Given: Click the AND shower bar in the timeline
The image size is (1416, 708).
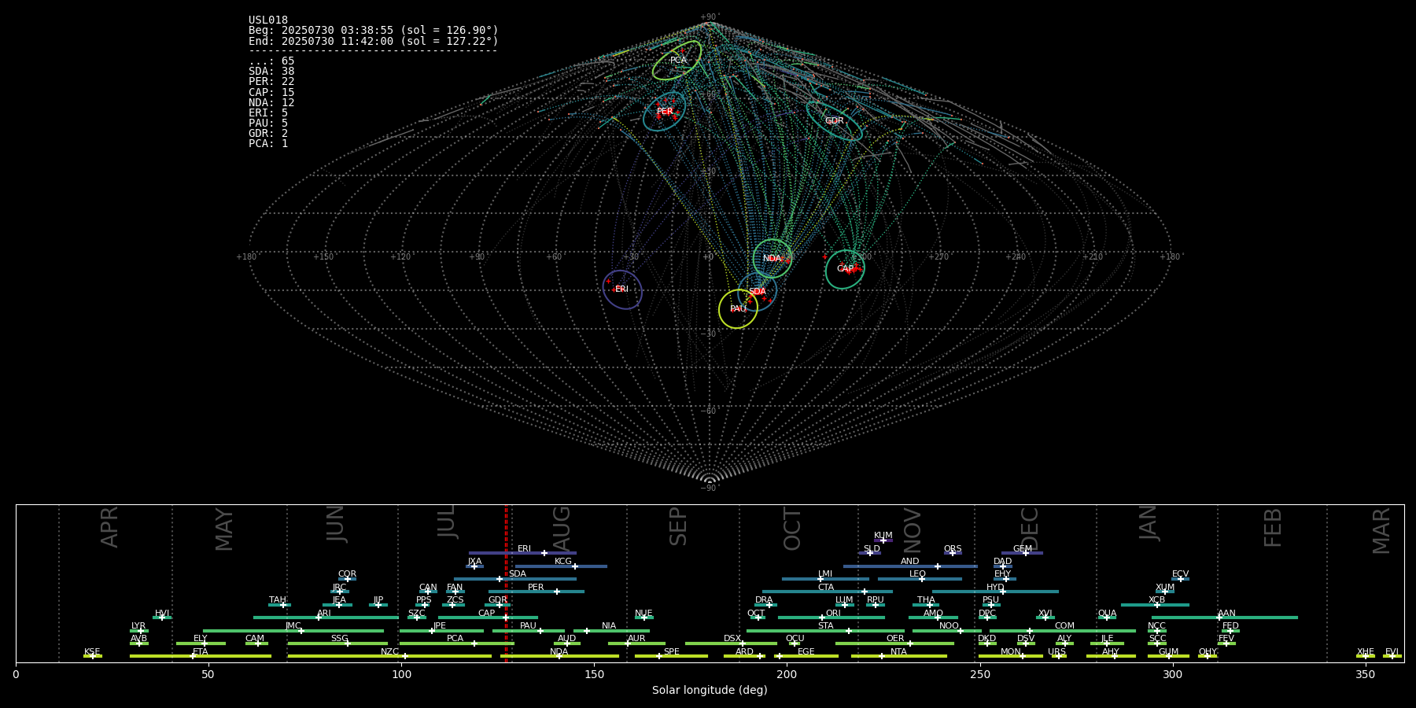Looking at the screenshot, I should pos(910,566).
